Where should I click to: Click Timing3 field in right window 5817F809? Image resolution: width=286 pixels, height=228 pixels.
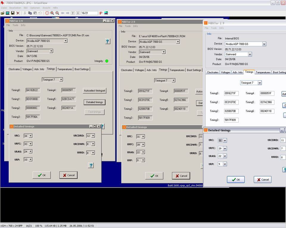[x=231, y=120]
